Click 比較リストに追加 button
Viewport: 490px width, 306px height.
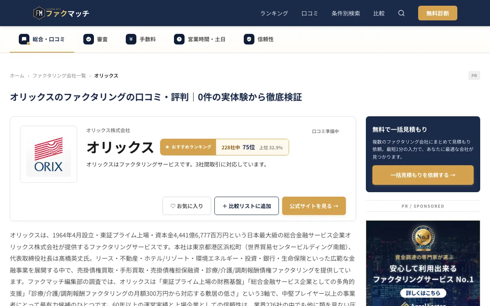tap(247, 206)
